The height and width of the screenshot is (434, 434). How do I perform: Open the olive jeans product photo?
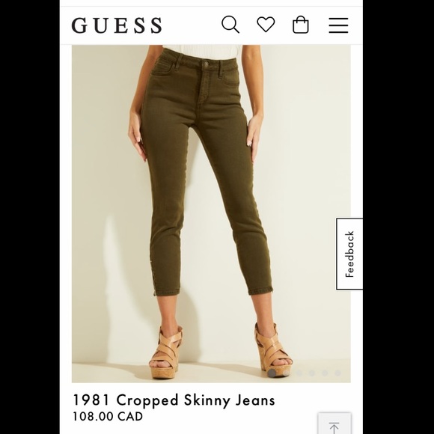[211, 214]
